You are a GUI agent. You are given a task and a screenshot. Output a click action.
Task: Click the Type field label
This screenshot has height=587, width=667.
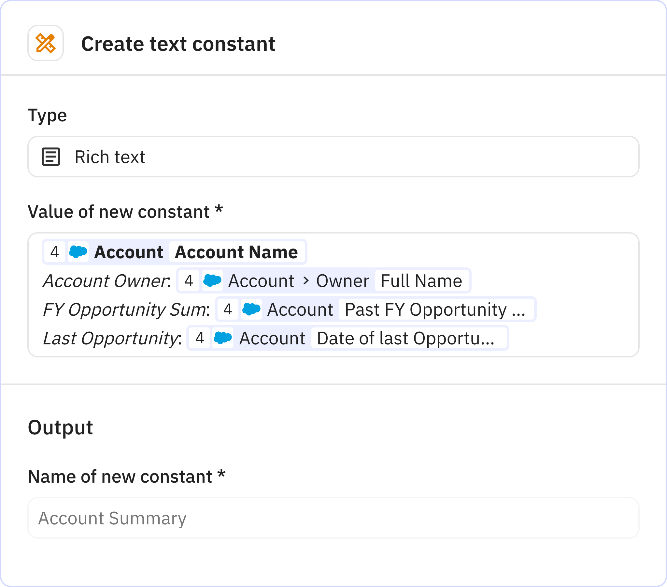point(47,116)
